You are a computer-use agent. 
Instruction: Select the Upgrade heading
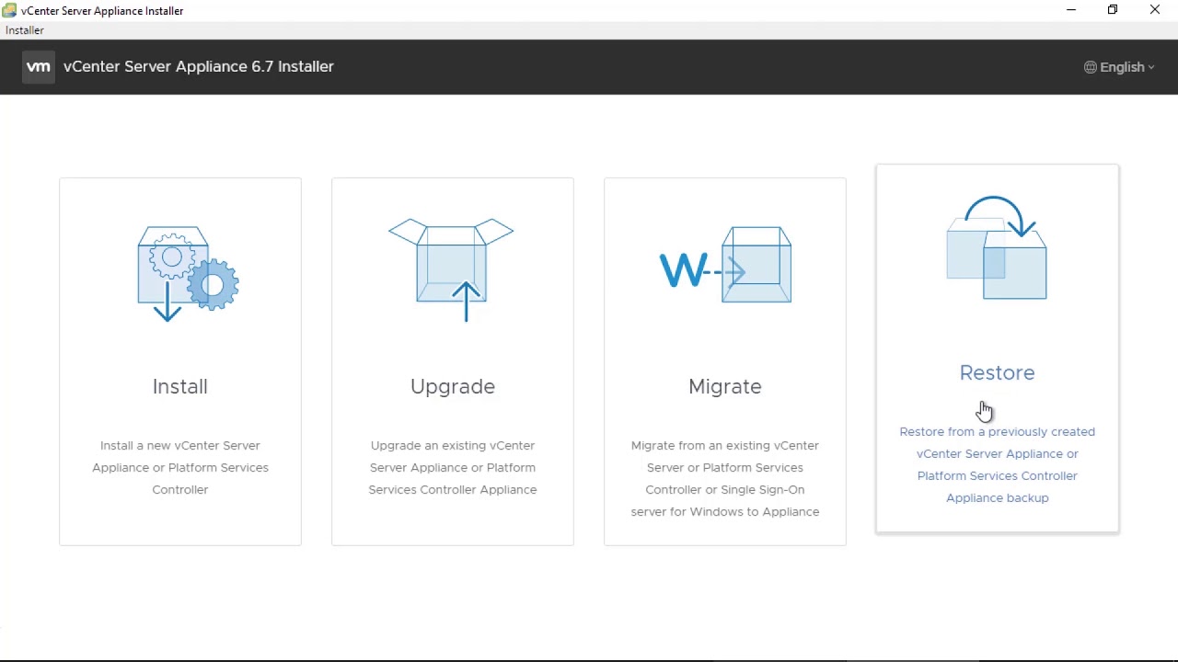pyautogui.click(x=453, y=387)
